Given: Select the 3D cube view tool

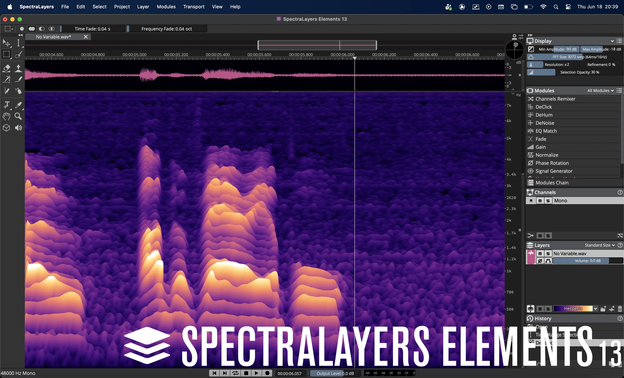Looking at the screenshot, I should (7, 128).
